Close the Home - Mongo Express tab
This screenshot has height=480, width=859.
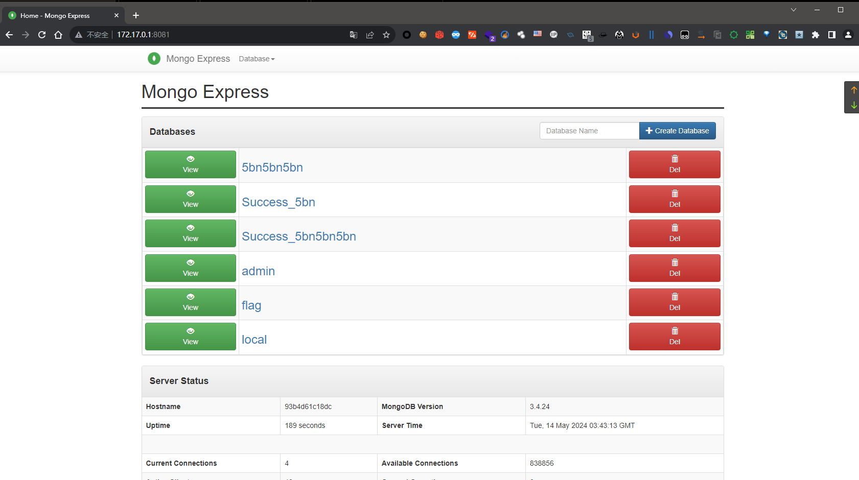[x=117, y=15]
